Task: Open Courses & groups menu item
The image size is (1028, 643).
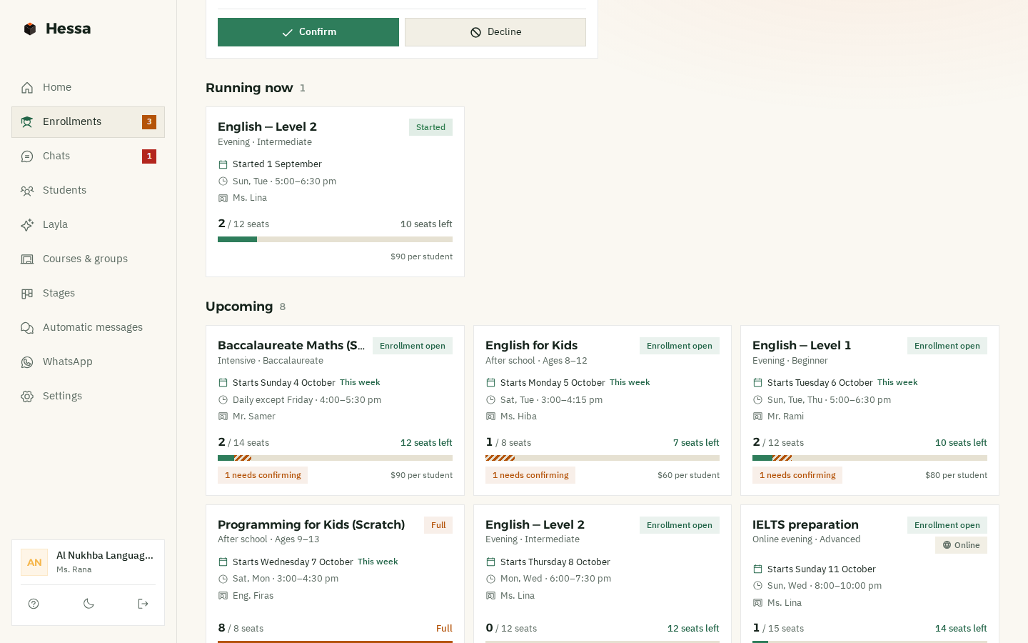Action: coord(89,259)
